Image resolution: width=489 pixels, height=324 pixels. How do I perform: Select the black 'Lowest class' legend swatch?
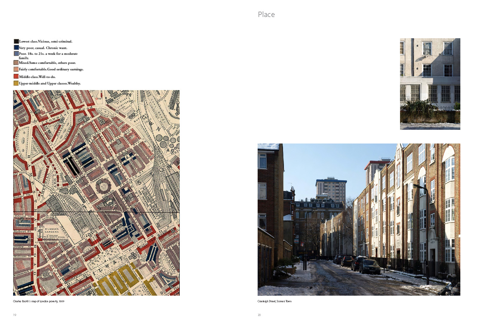[x=16, y=41]
